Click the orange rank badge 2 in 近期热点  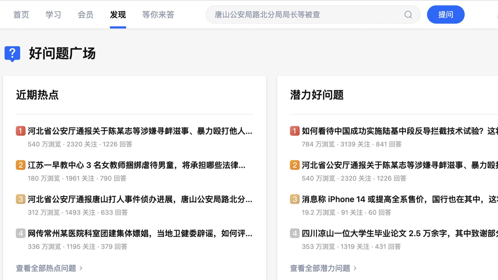tap(20, 165)
